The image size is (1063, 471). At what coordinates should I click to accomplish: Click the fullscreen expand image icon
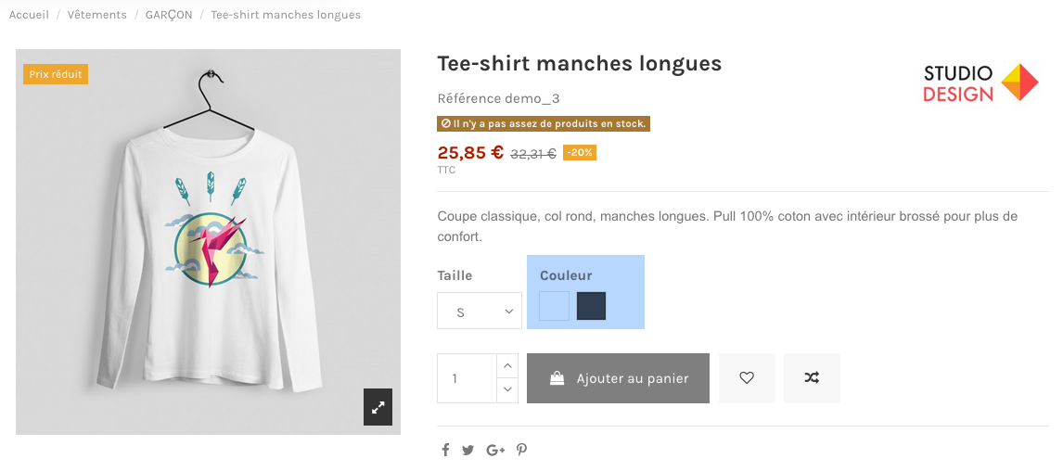coord(378,407)
